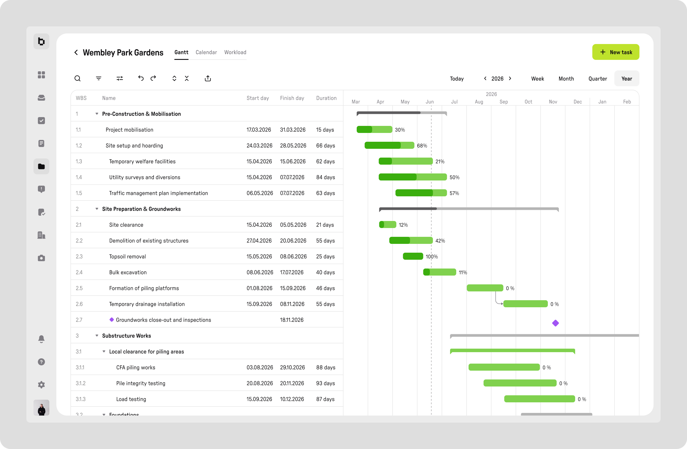687x449 pixels.
Task: Open the inbox tray icon in sidebar
Action: click(41, 98)
